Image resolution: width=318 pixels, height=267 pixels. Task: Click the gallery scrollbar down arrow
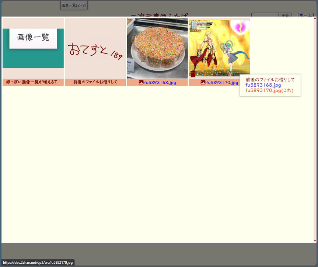(x=315, y=241)
